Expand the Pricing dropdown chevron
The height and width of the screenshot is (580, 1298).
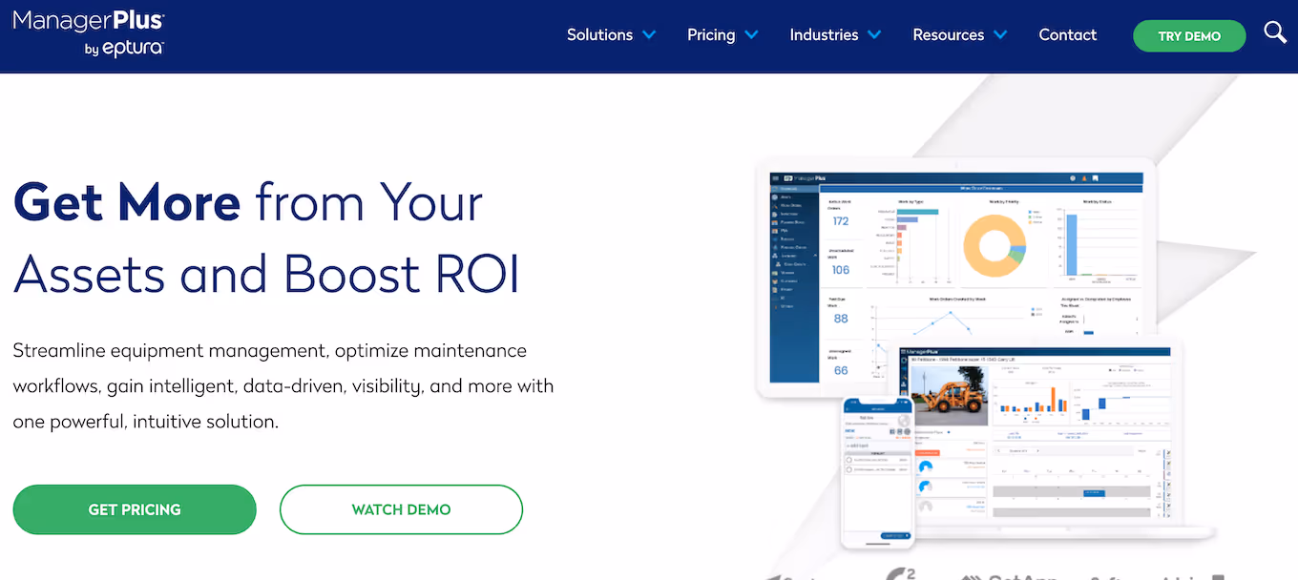point(751,35)
